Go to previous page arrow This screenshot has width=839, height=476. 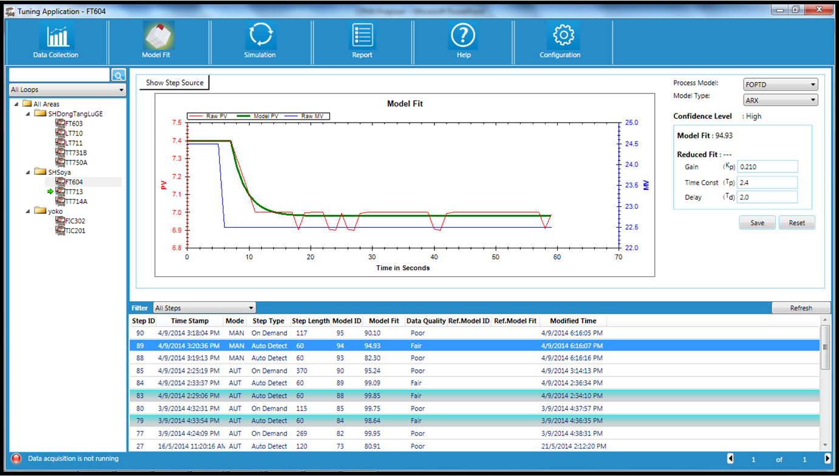click(x=731, y=459)
